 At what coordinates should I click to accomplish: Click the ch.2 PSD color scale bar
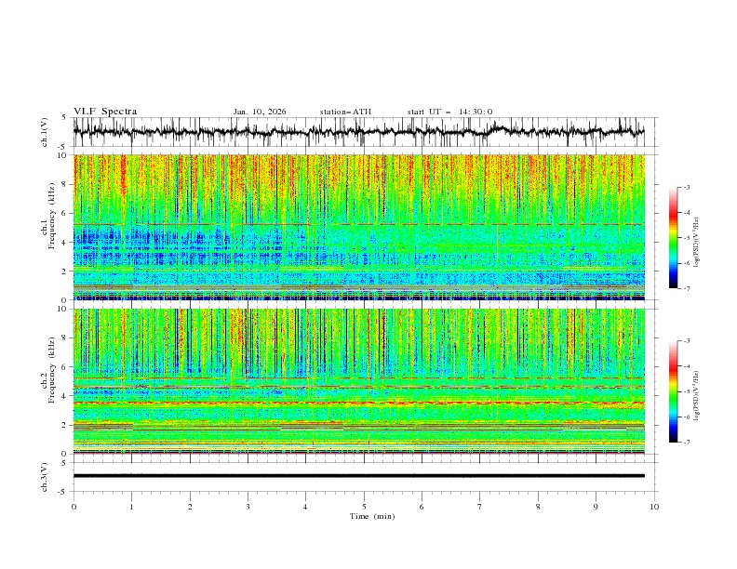673,391
